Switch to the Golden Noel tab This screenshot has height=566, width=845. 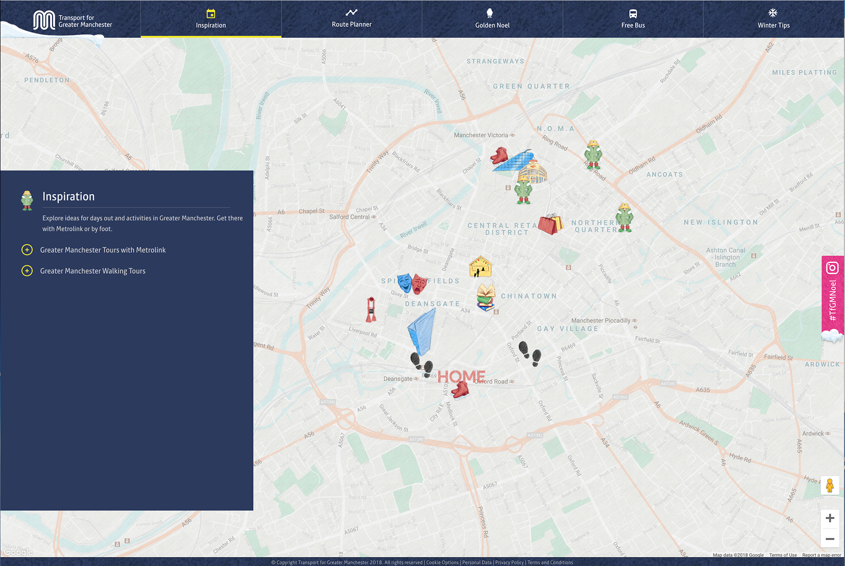pyautogui.click(x=492, y=18)
